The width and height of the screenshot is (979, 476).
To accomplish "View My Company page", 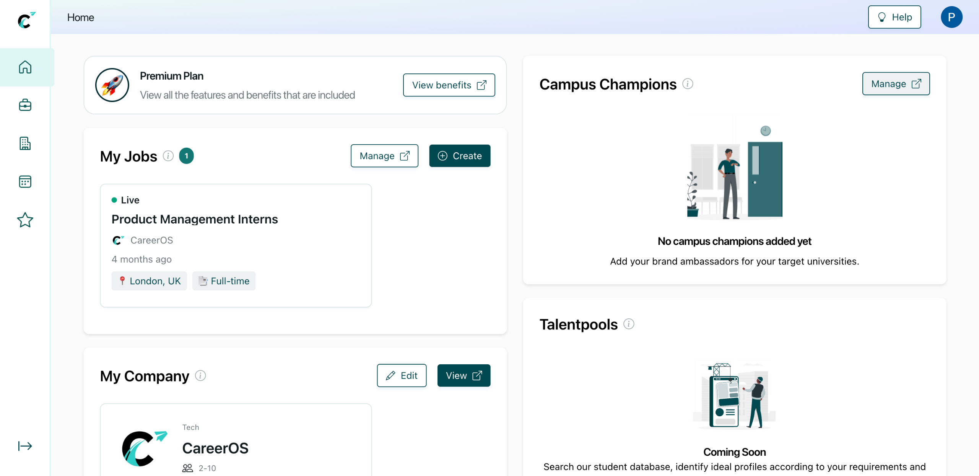I will click(x=463, y=376).
